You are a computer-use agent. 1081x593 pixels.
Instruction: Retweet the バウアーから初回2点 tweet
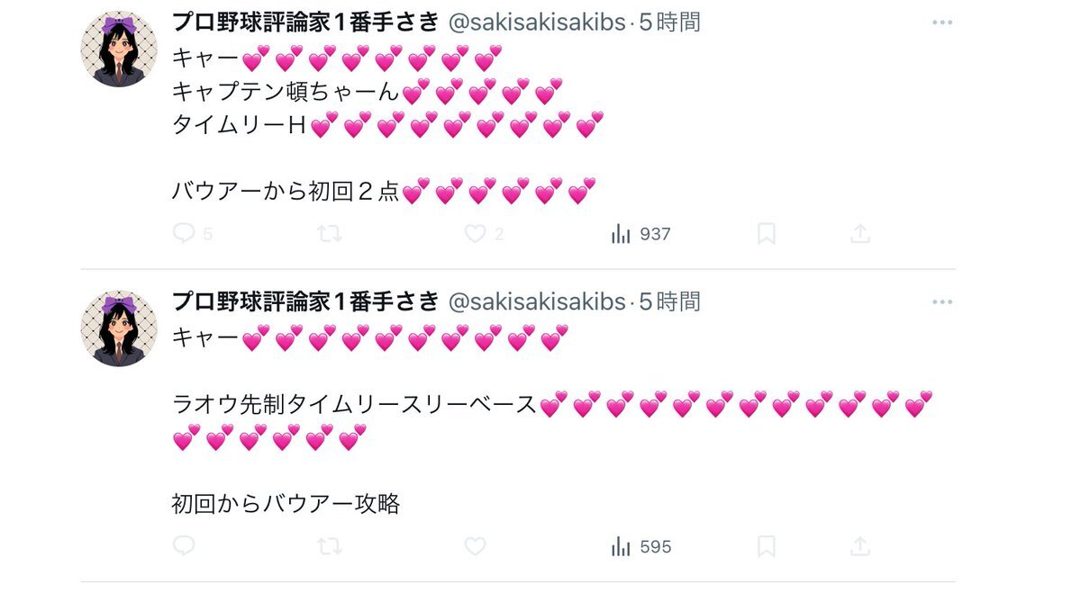click(330, 234)
